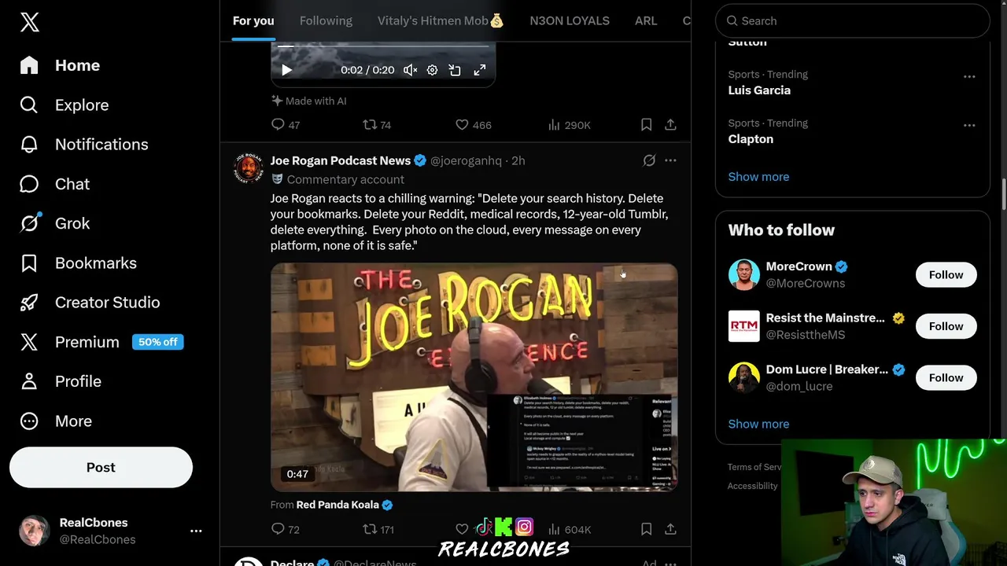Open Profile page
Image resolution: width=1007 pixels, height=566 pixels.
61,381
